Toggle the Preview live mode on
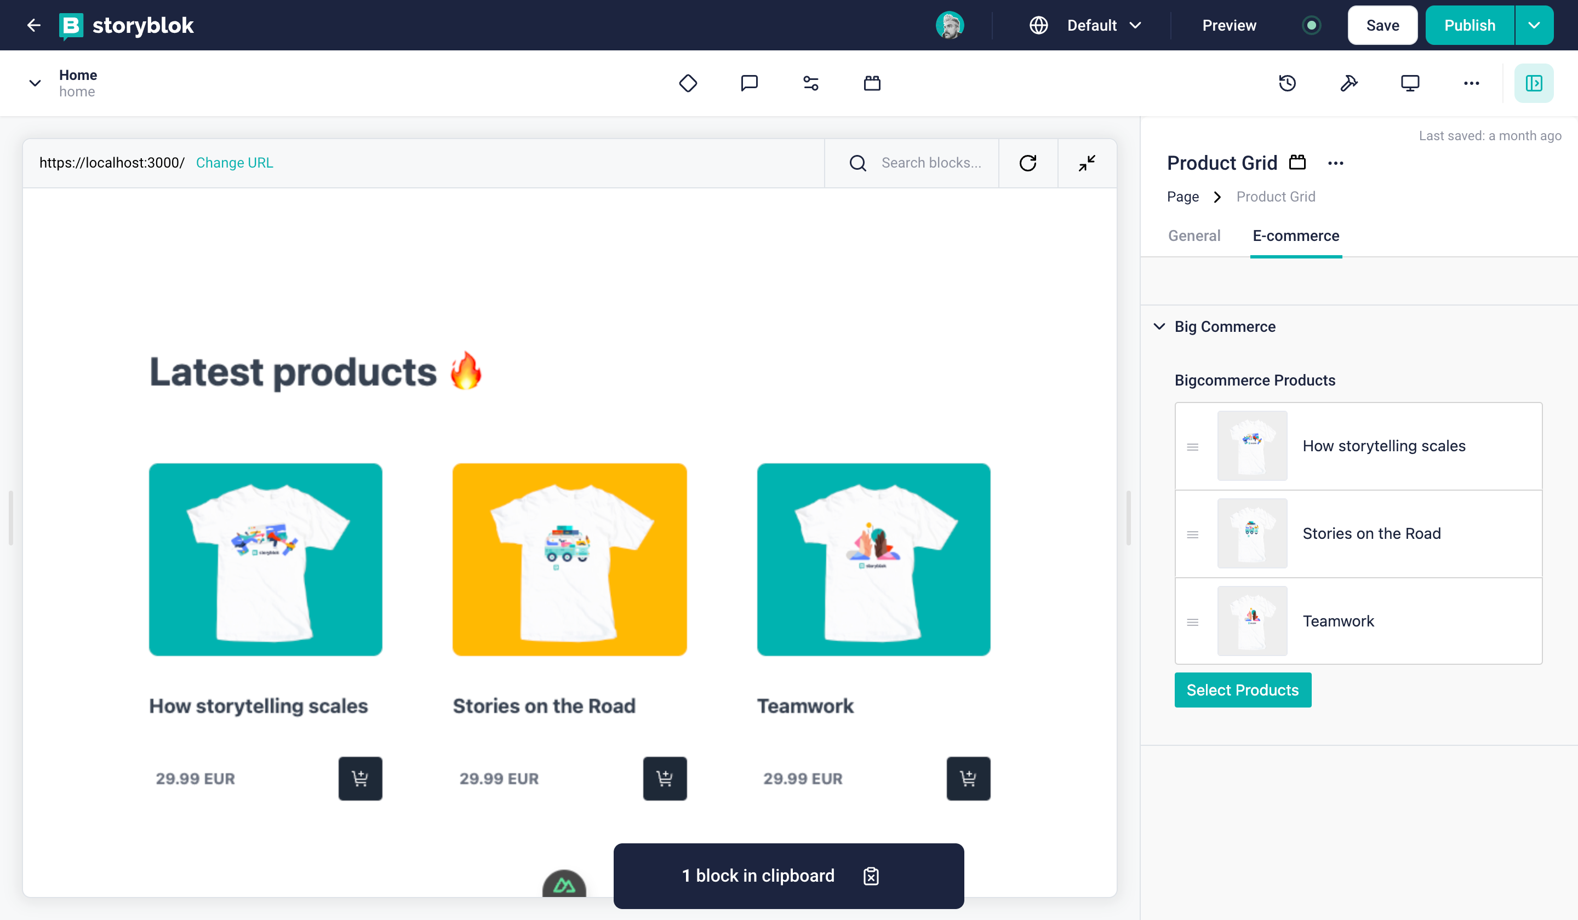The image size is (1578, 920). pos(1311,24)
